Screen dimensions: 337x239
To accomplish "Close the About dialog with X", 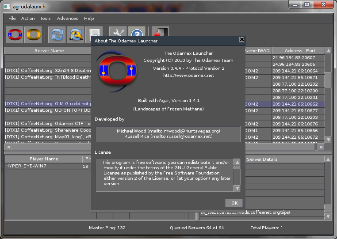I will coord(241,39).
